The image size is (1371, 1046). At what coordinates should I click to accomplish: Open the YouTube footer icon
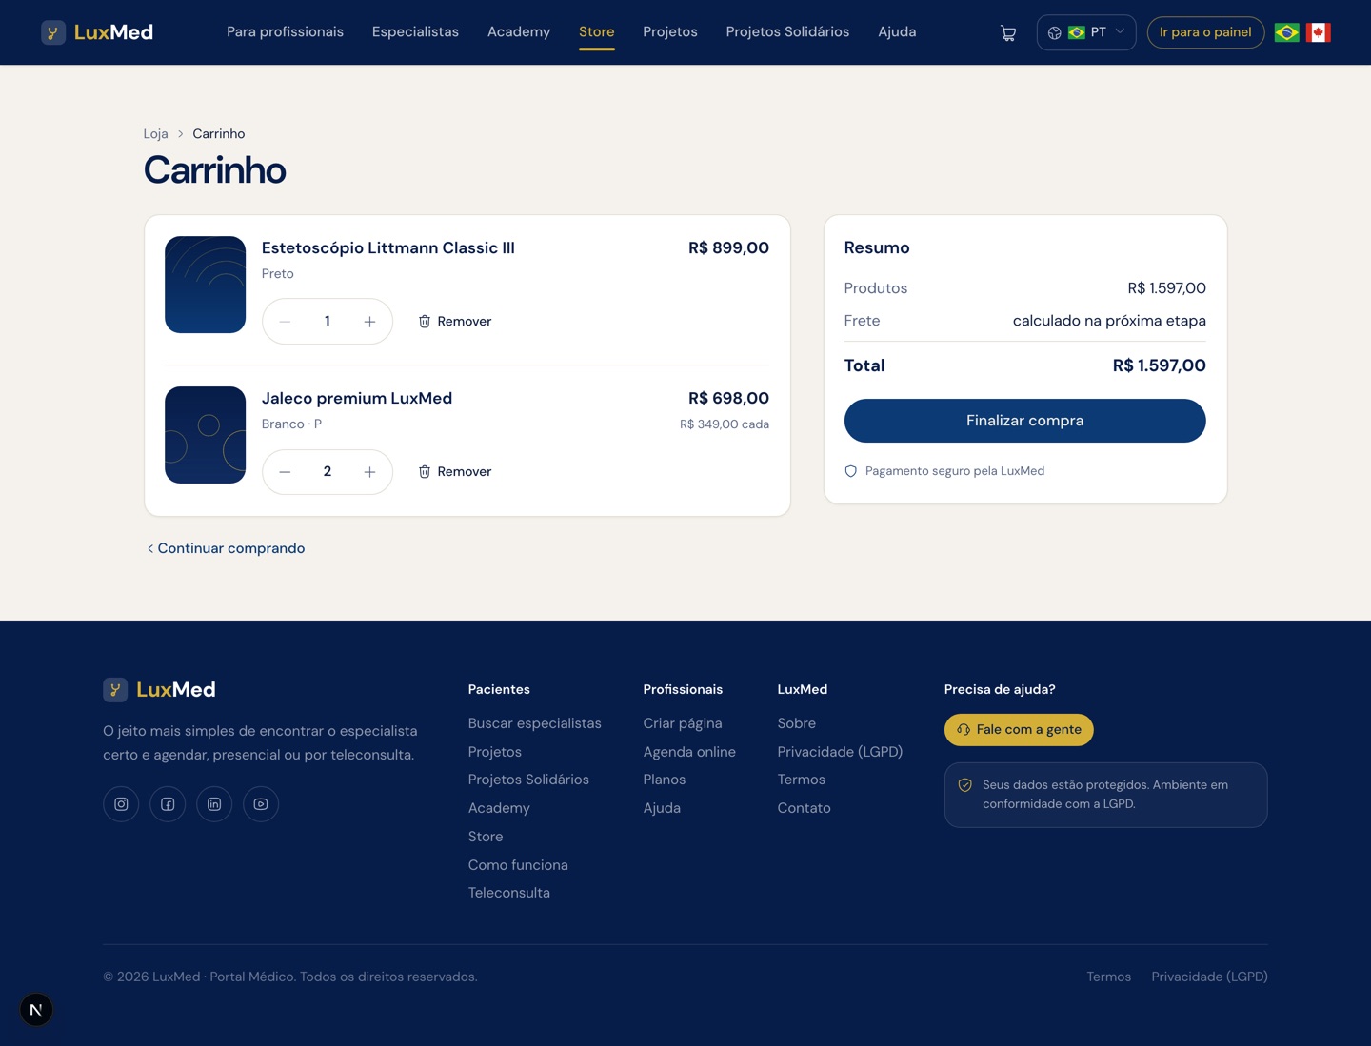(261, 804)
